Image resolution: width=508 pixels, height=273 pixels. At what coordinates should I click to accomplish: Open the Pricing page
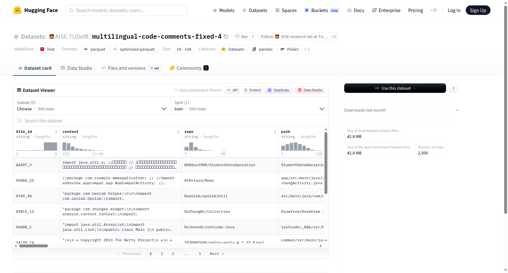(x=416, y=10)
